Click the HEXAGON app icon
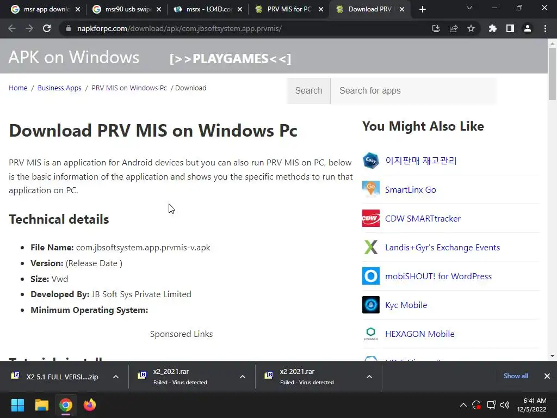The width and height of the screenshot is (557, 418). (x=371, y=334)
